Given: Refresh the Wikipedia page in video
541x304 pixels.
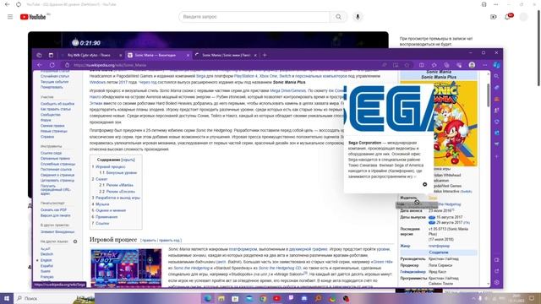Looking at the screenshot, I should point(52,65).
